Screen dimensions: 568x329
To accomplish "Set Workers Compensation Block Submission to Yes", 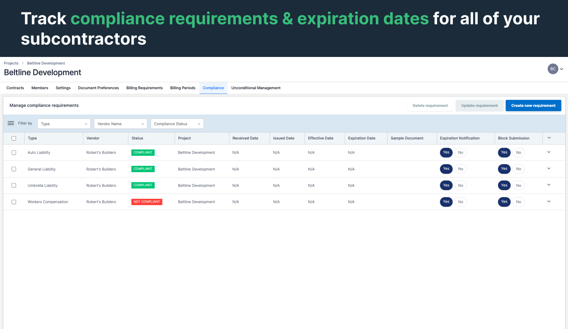I will (504, 202).
